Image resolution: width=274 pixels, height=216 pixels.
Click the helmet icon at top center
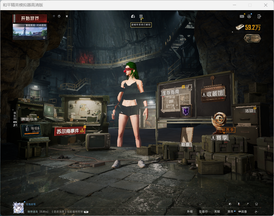click(133, 17)
